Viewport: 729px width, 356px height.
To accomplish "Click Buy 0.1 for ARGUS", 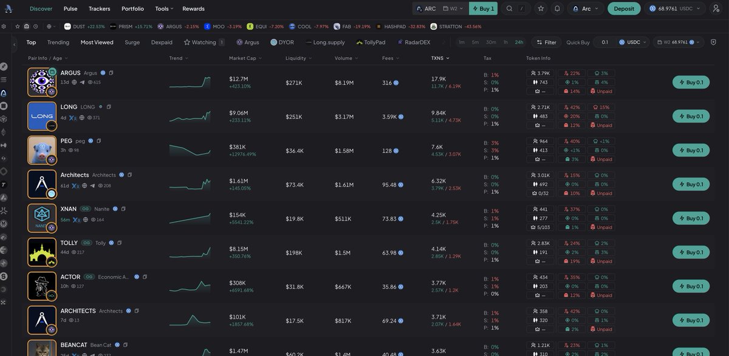I will click(x=691, y=82).
